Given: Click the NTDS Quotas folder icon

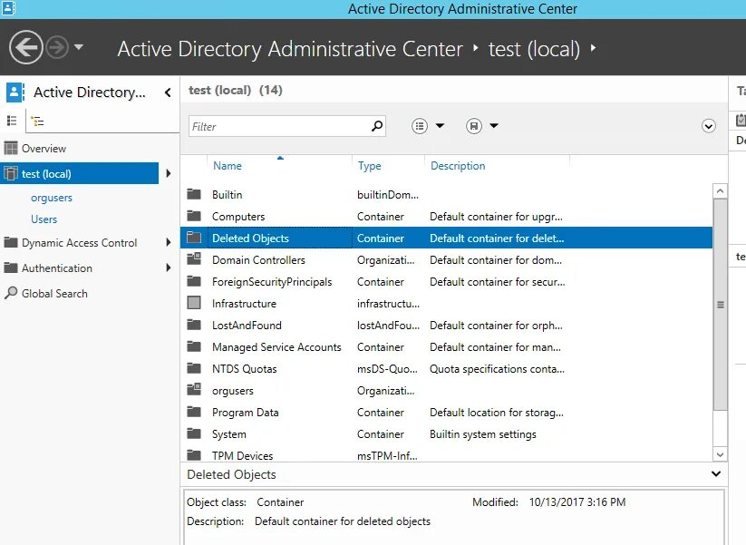Looking at the screenshot, I should pos(194,368).
